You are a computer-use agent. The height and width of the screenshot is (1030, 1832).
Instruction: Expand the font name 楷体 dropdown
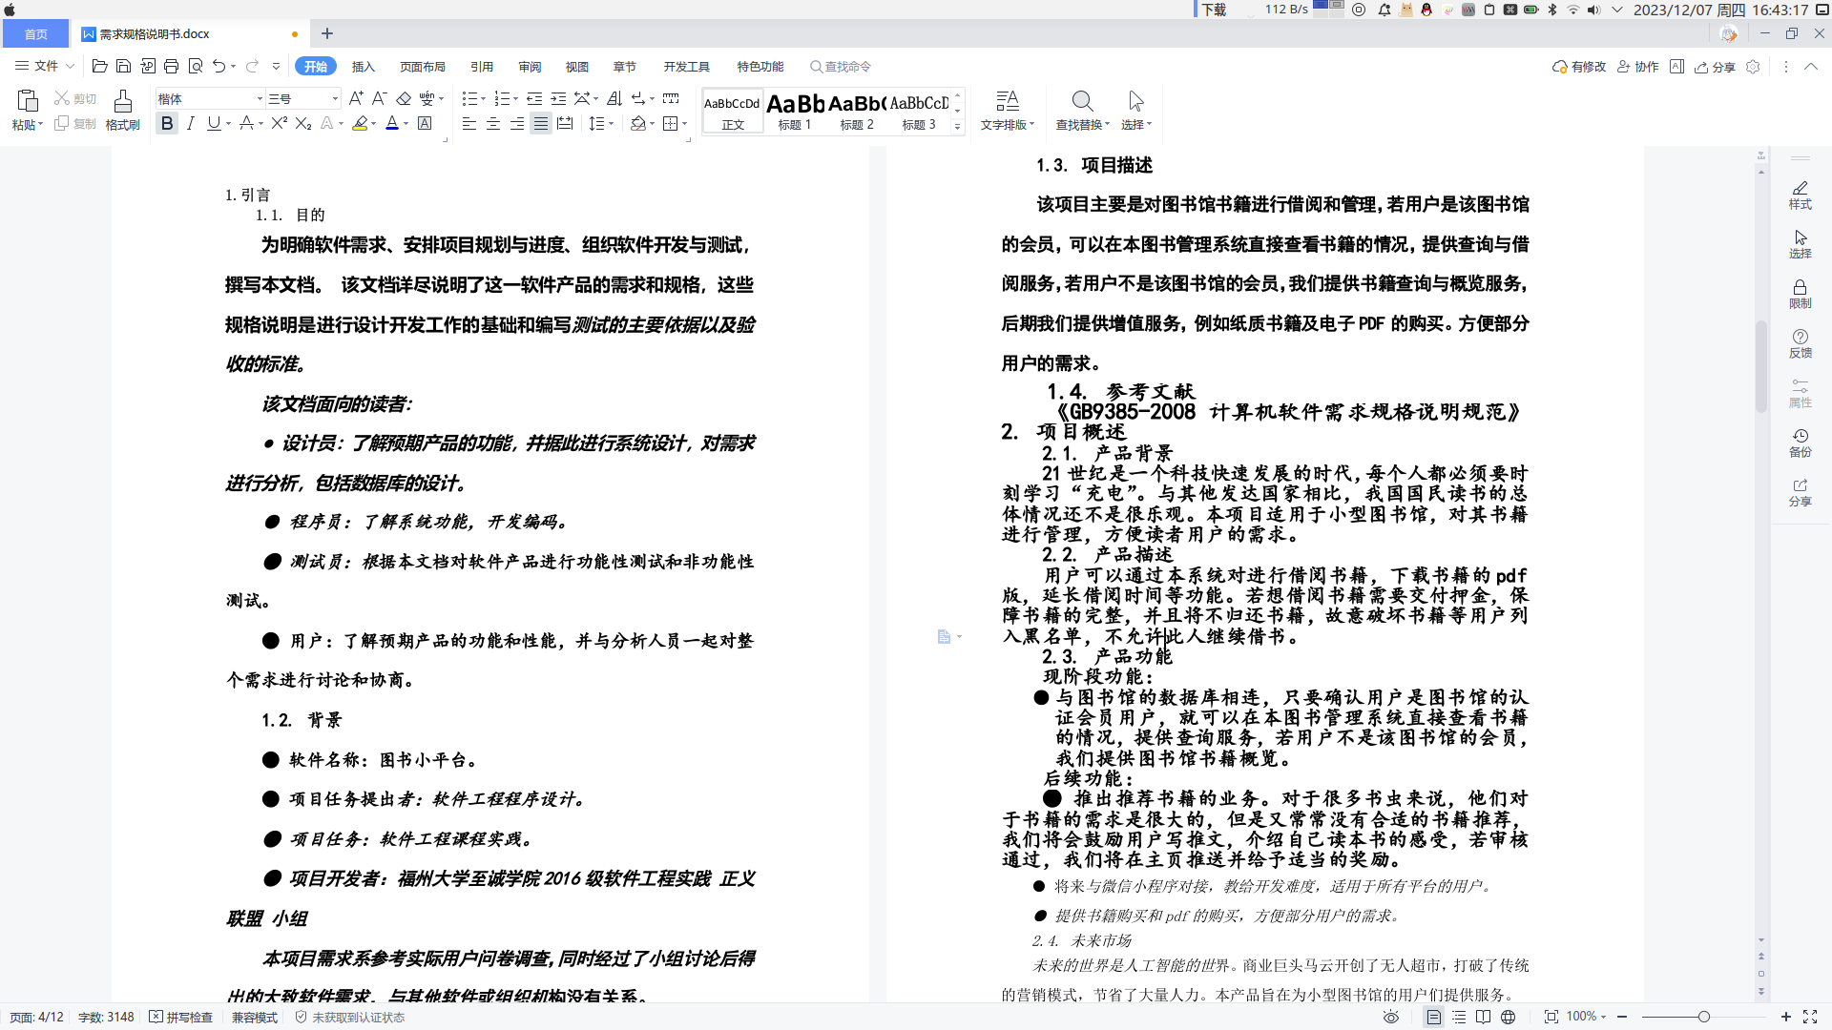(260, 99)
